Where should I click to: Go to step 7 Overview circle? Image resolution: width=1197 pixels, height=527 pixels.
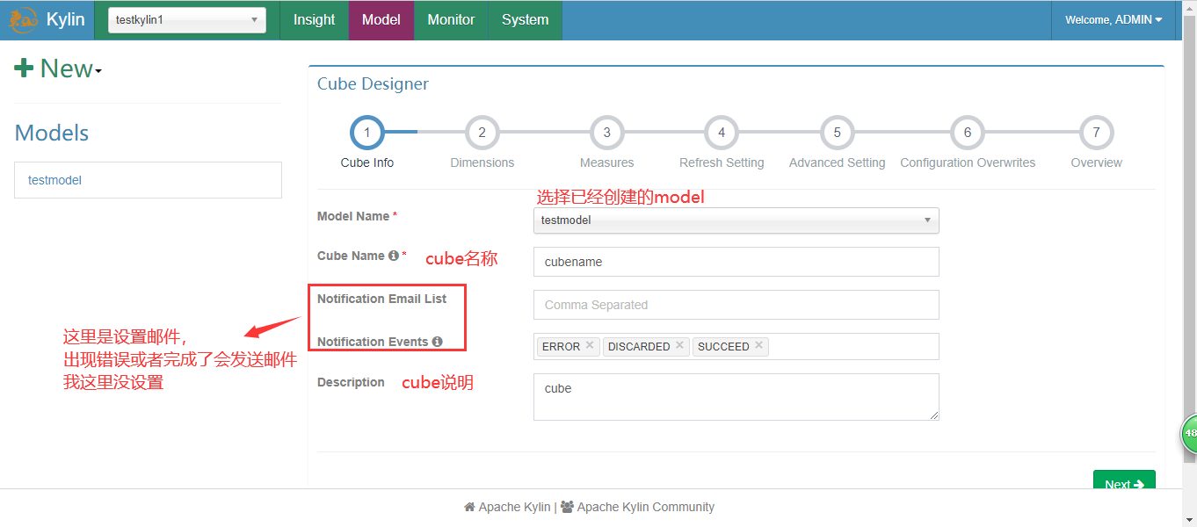coord(1096,133)
